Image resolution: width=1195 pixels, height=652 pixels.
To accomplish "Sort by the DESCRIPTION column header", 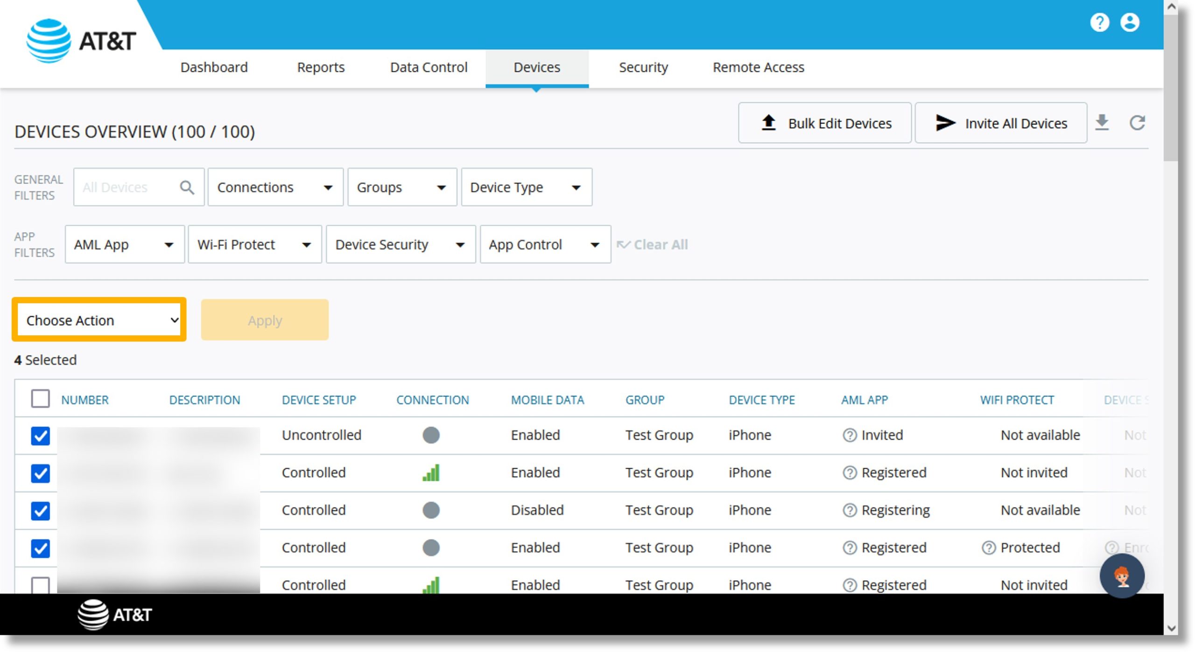I will 204,400.
